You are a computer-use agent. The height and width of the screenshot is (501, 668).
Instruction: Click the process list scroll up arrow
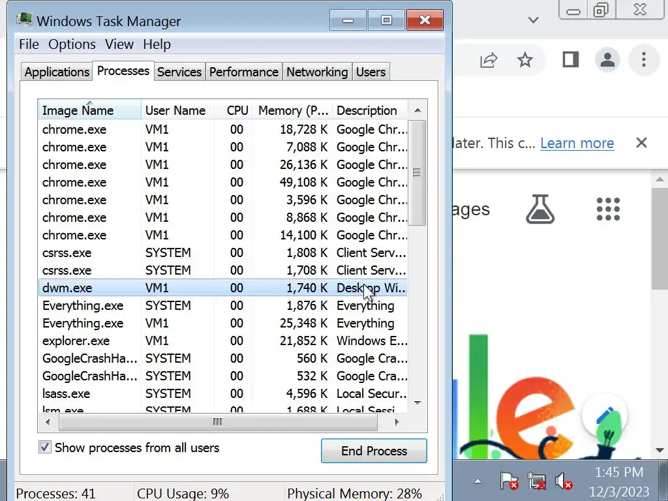click(417, 110)
